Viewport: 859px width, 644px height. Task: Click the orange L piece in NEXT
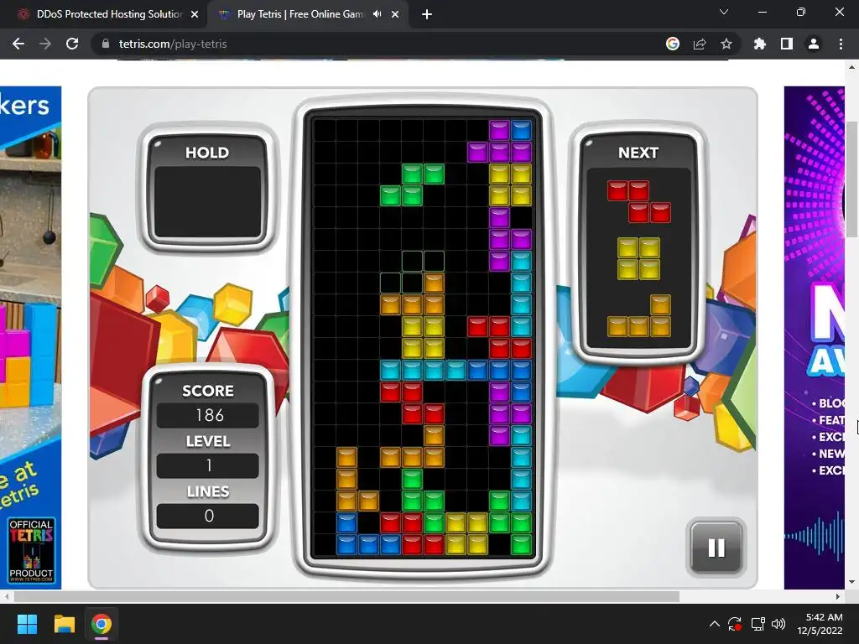click(x=638, y=316)
